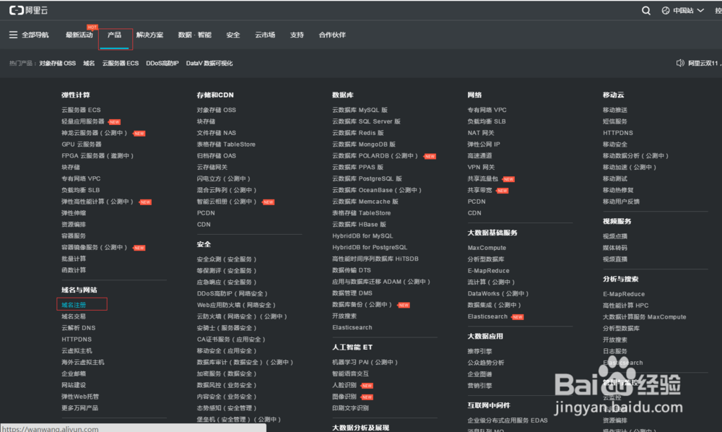Open 移动热修复 link

(x=619, y=190)
